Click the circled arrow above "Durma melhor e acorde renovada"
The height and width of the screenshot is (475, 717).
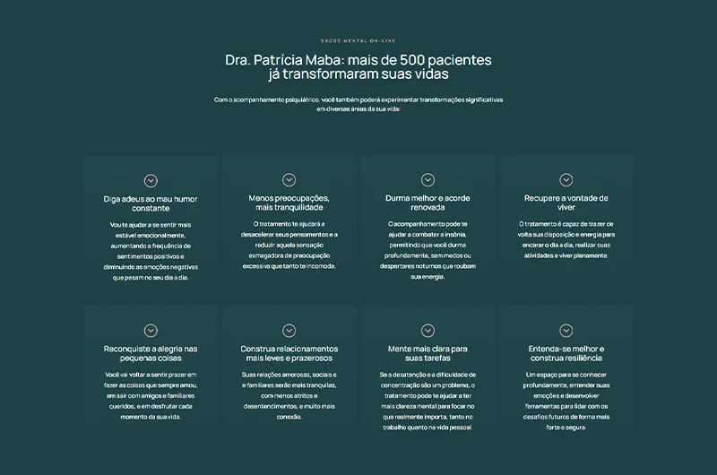click(x=428, y=180)
